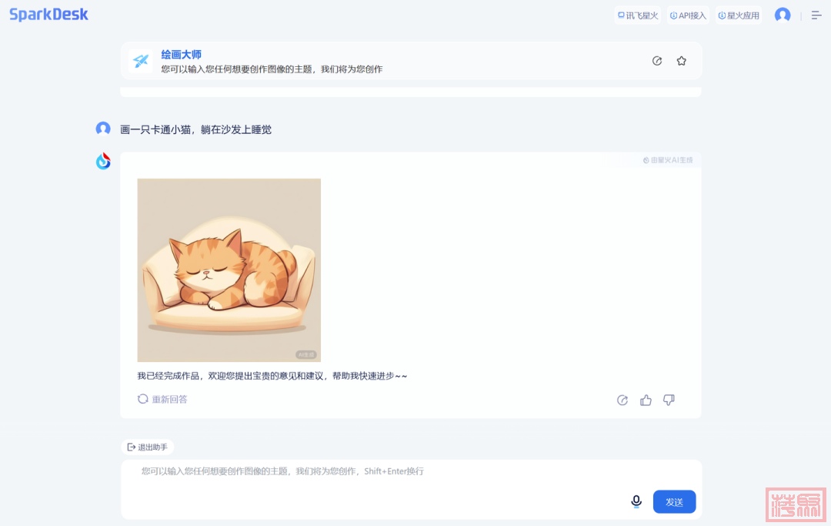Image resolution: width=831 pixels, height=526 pixels.
Task: Click the user avatar beside the cat prompt
Action: tap(103, 129)
